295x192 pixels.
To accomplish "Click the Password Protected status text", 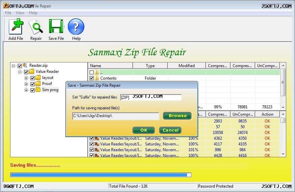I will tap(216, 186).
